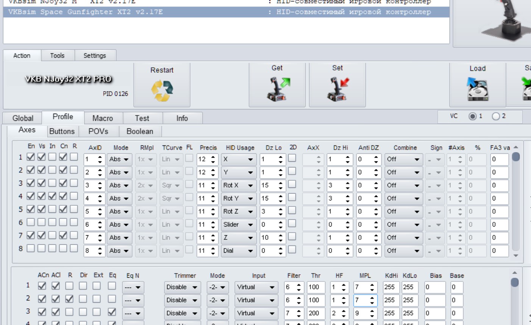This screenshot has width=531, height=325.
Task: Select the VKBsim Space Gunfighter XT2 device row
Action: (226, 12)
